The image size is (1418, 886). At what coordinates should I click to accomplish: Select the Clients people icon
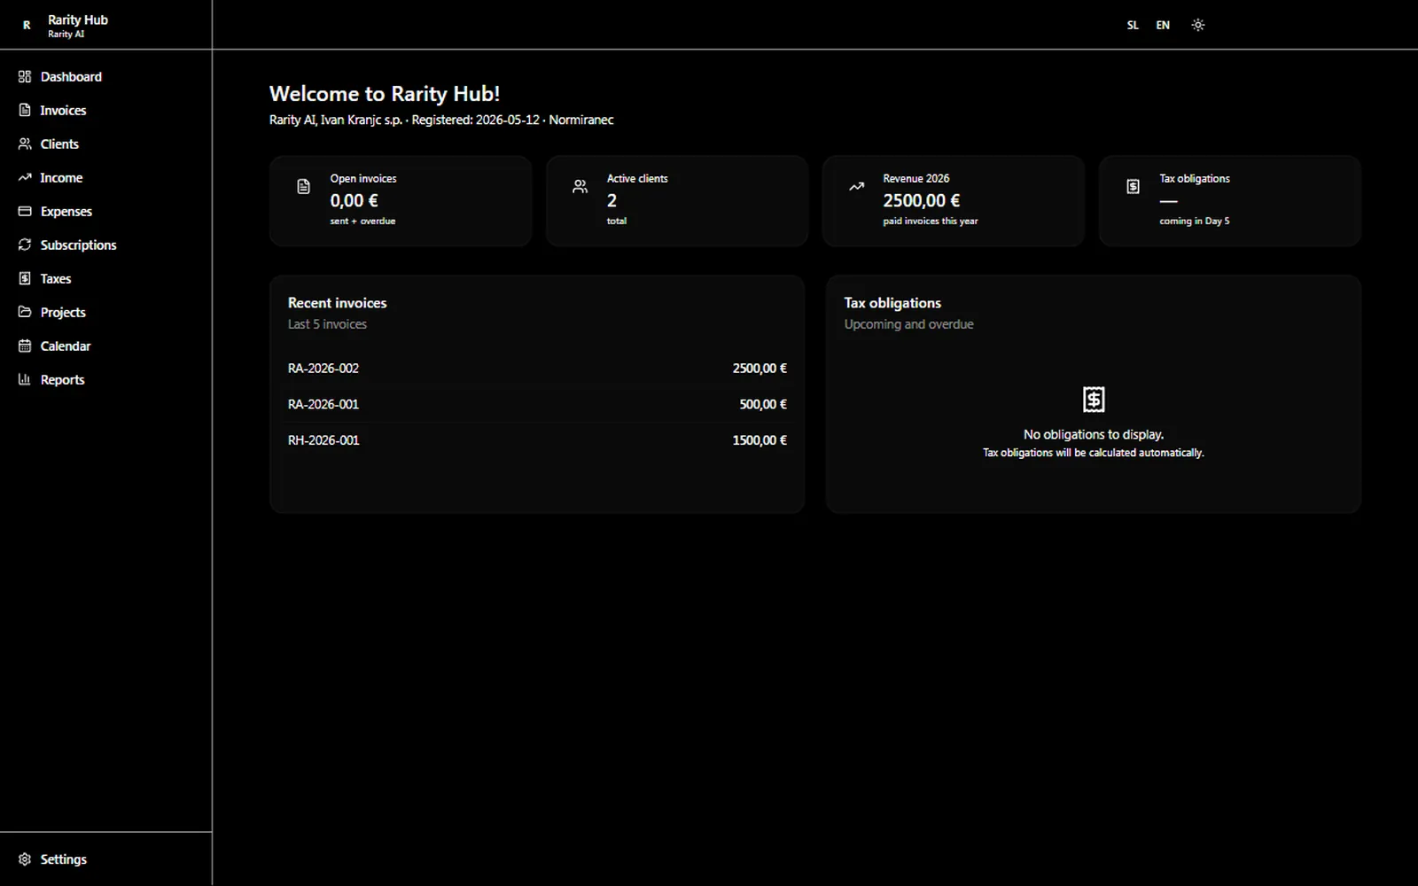(x=25, y=144)
